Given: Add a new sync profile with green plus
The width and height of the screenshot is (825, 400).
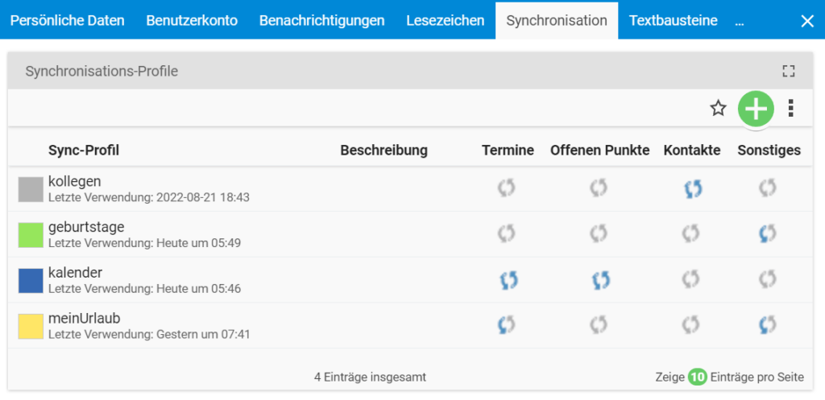Looking at the screenshot, I should tap(756, 109).
